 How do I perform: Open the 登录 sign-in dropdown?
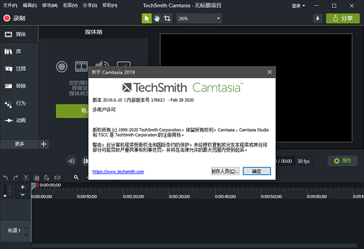tap(298, 5)
